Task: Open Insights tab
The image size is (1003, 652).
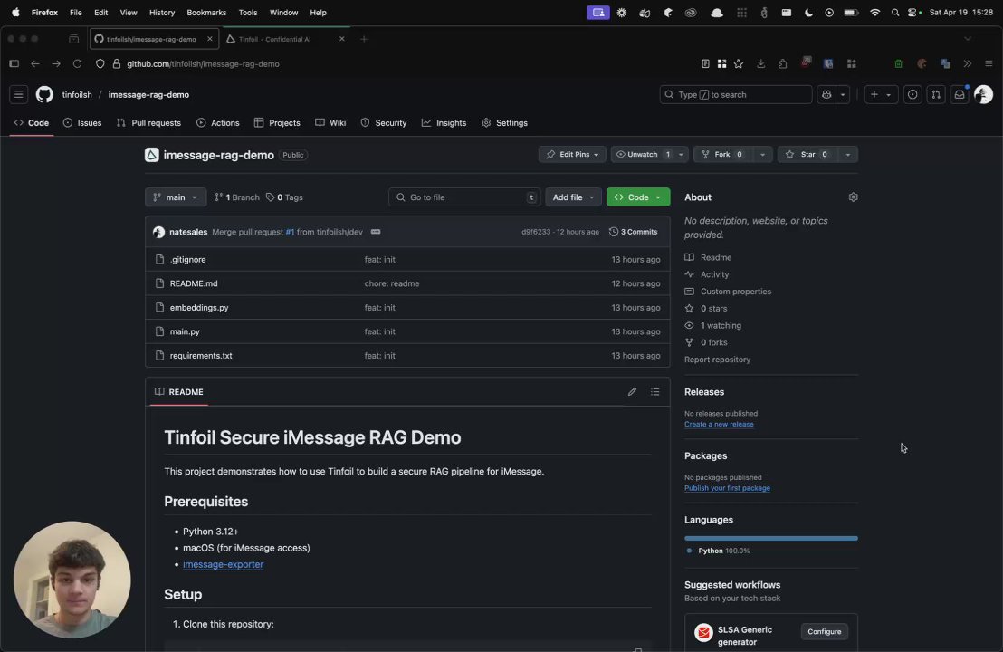Action: [444, 123]
